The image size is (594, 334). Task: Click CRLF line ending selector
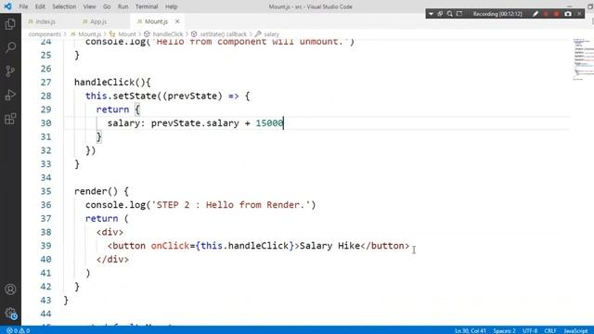pos(550,330)
